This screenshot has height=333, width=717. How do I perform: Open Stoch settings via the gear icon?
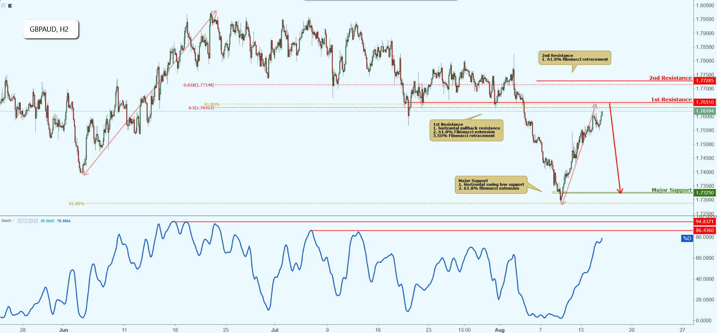point(25,221)
